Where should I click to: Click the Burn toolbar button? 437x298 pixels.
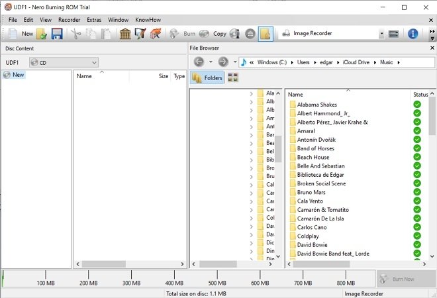(x=182, y=34)
